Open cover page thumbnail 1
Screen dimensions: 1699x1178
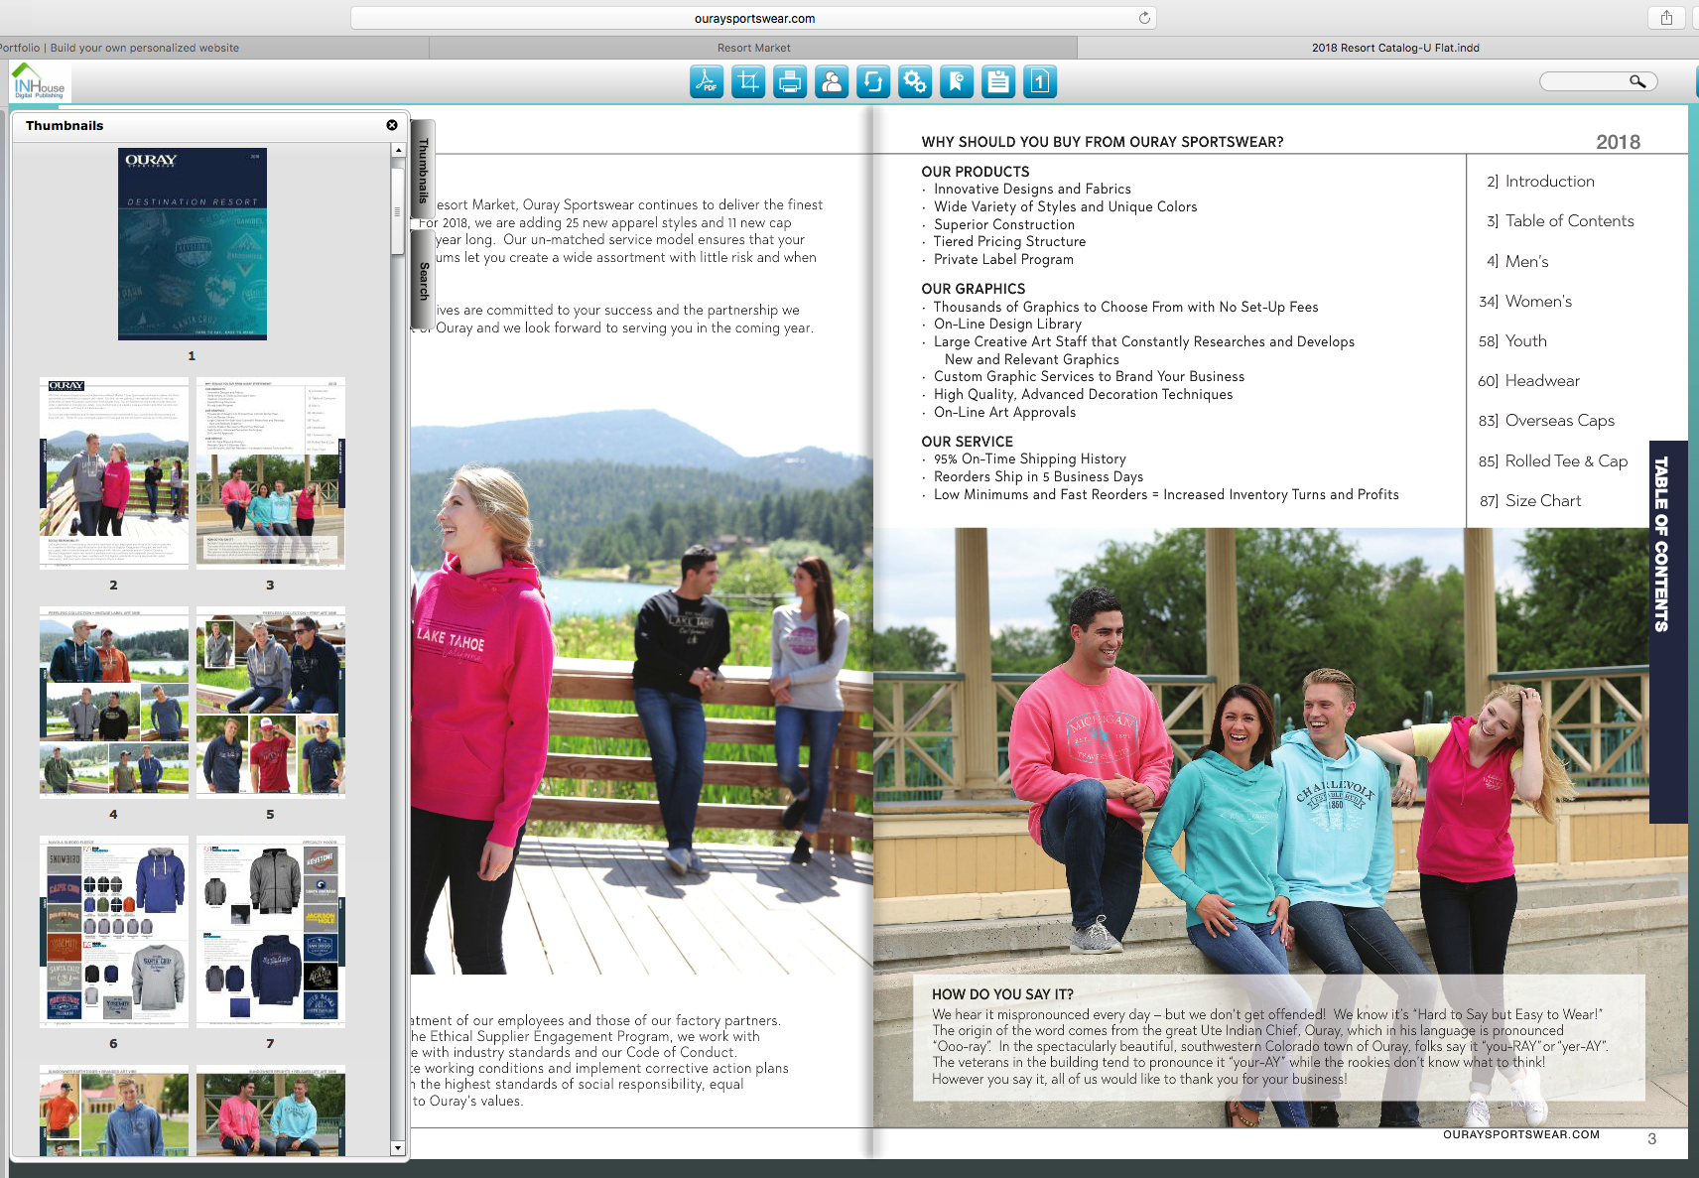pyautogui.click(x=193, y=244)
